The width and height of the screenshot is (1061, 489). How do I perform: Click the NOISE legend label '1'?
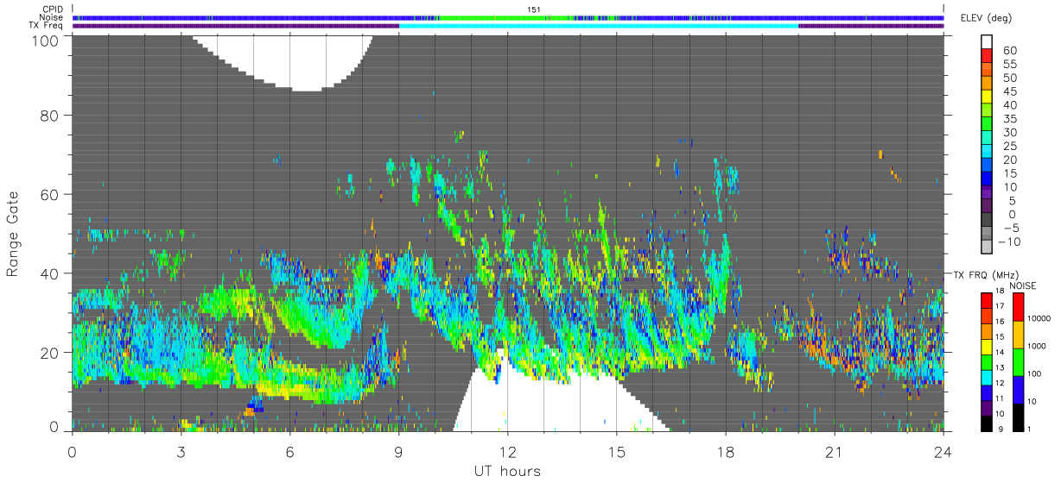pos(1031,429)
